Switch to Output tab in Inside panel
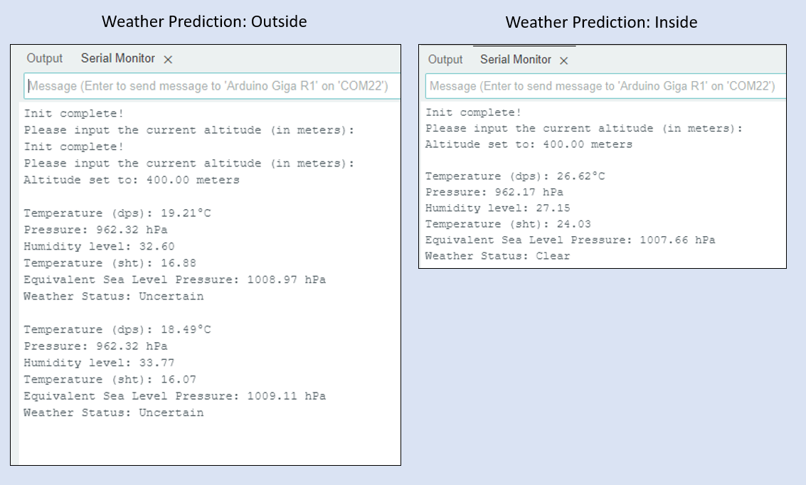Image resolution: width=806 pixels, height=485 pixels. tap(445, 60)
